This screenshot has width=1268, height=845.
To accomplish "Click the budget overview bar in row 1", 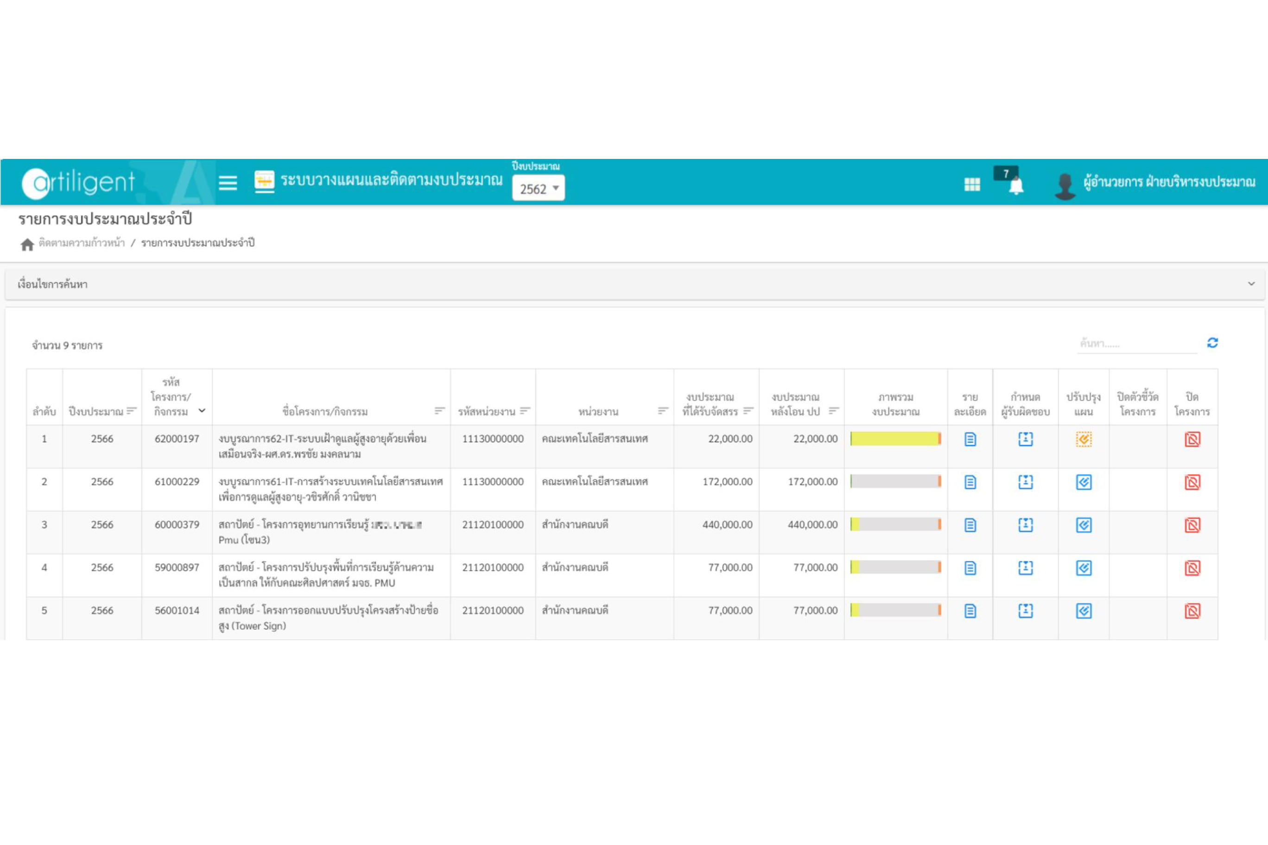I will (x=895, y=439).
